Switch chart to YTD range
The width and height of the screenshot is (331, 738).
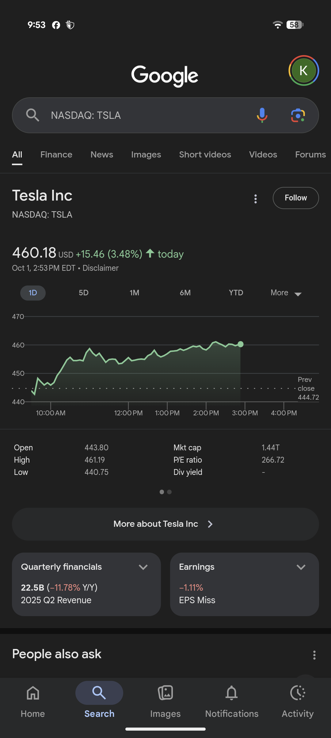[236, 293]
